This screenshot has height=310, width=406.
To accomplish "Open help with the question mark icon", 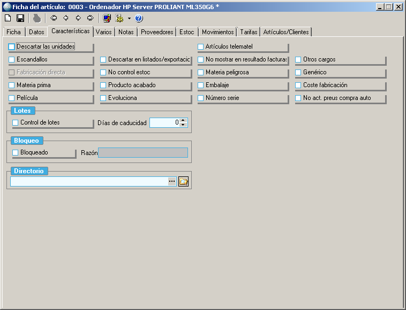I will click(139, 18).
